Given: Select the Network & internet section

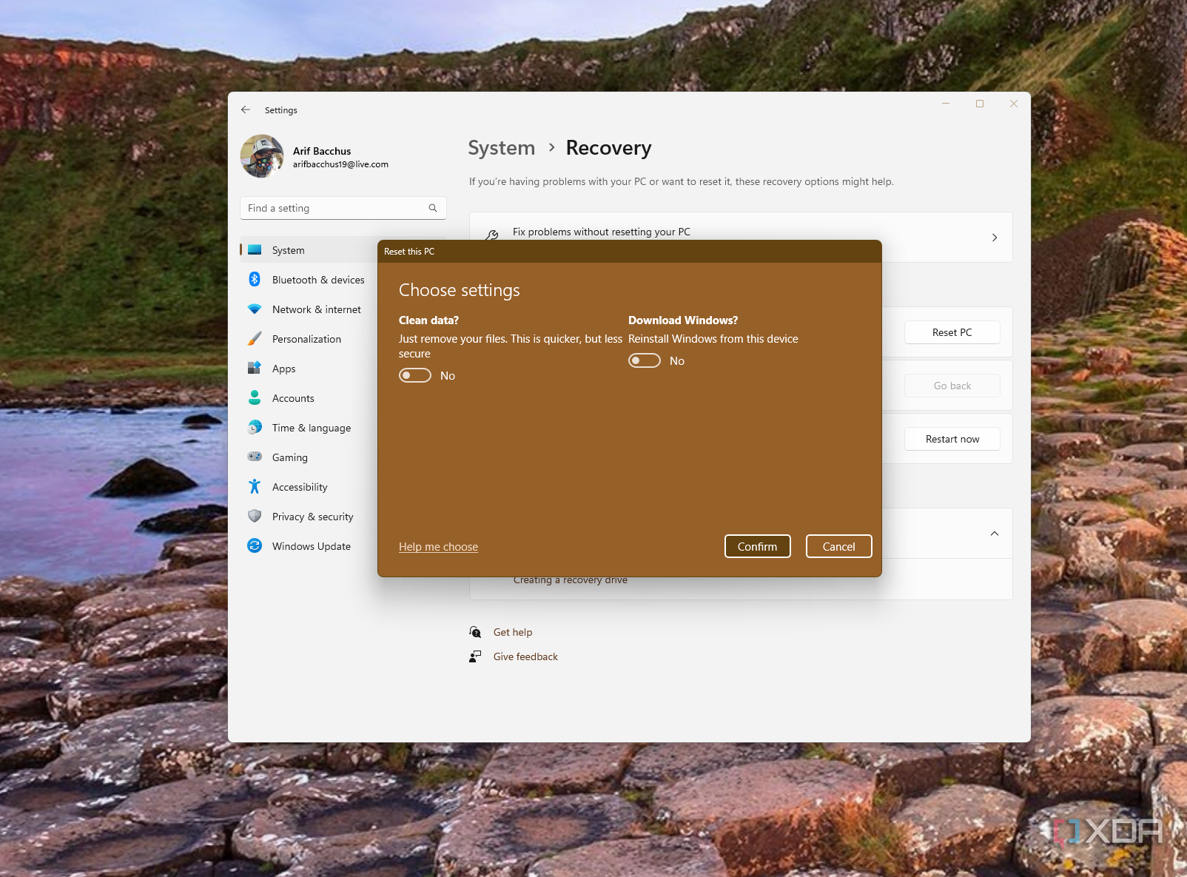Looking at the screenshot, I should click(316, 309).
